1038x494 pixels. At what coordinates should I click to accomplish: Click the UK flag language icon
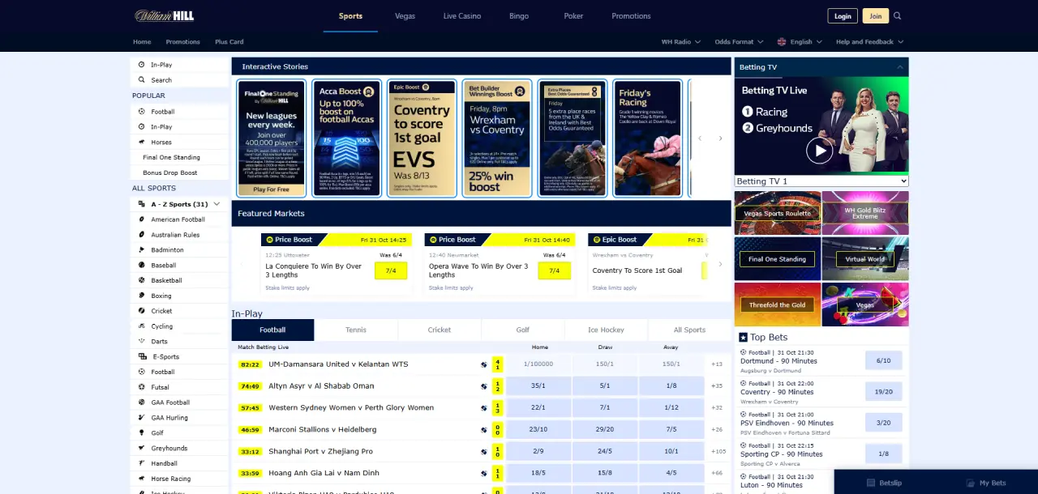(782, 42)
